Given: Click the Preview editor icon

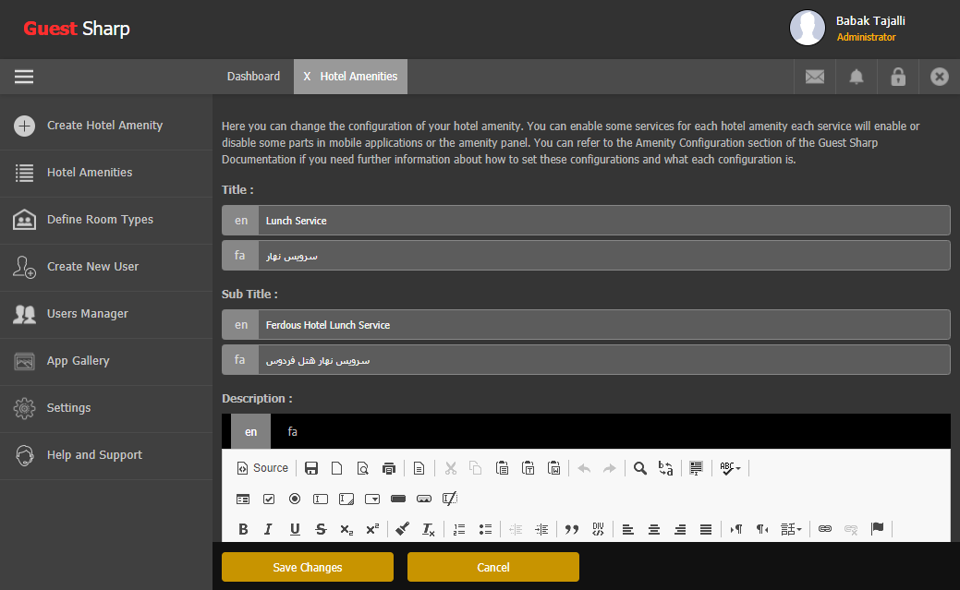Looking at the screenshot, I should [362, 468].
